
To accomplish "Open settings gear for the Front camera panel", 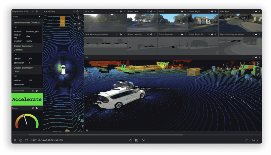I will (x=182, y=11).
